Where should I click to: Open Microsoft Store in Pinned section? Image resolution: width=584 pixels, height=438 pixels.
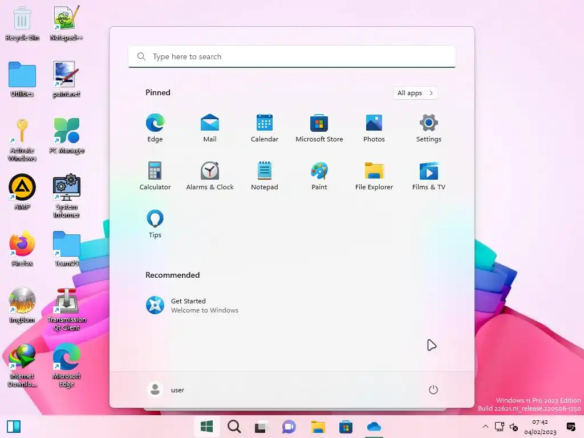[x=319, y=128]
